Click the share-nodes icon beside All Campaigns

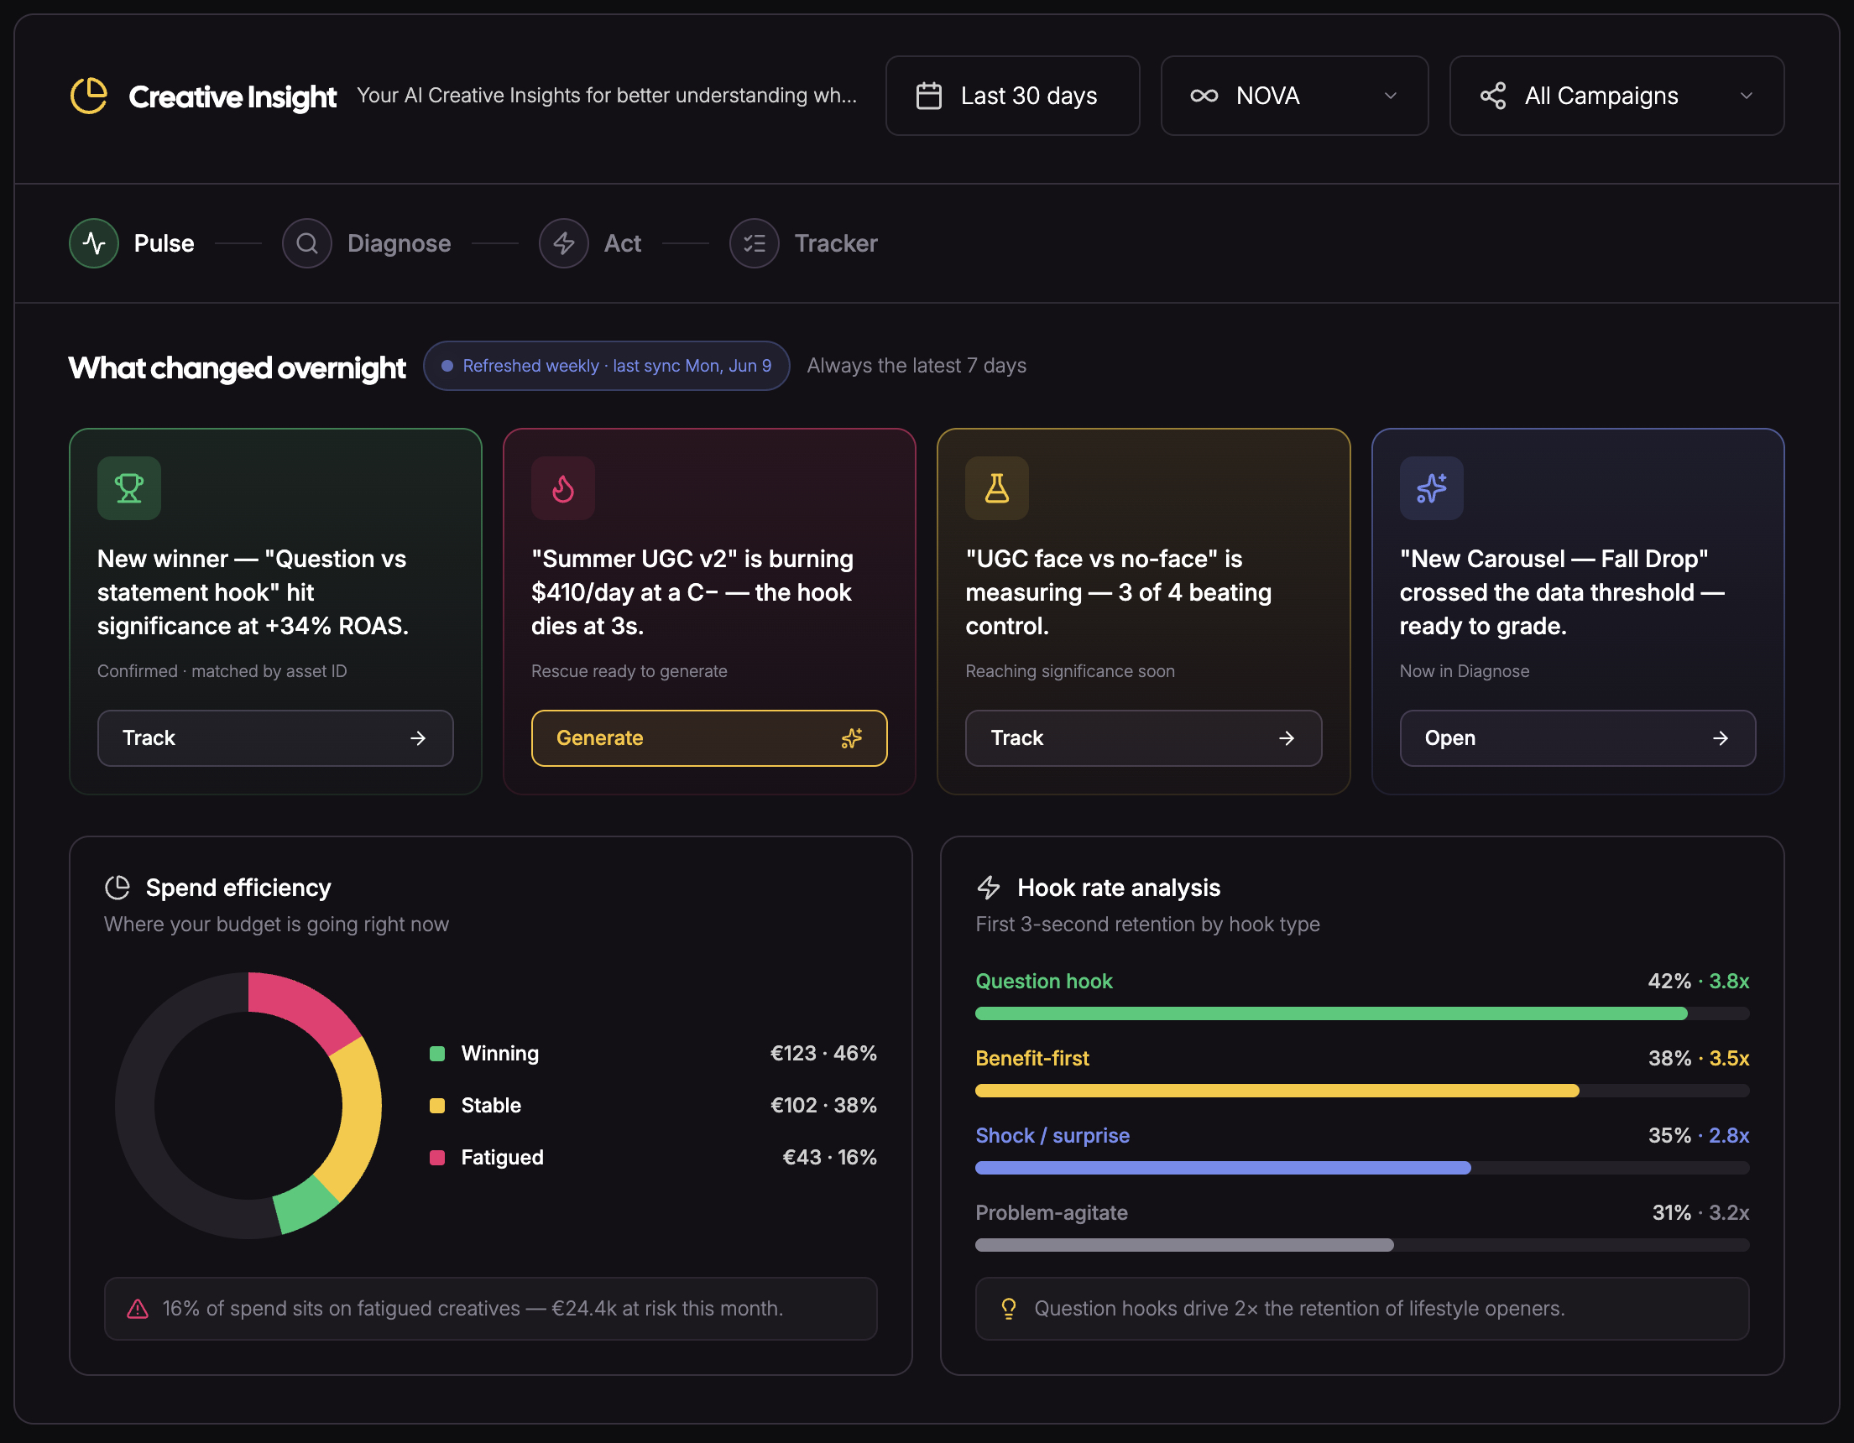pyautogui.click(x=1492, y=96)
